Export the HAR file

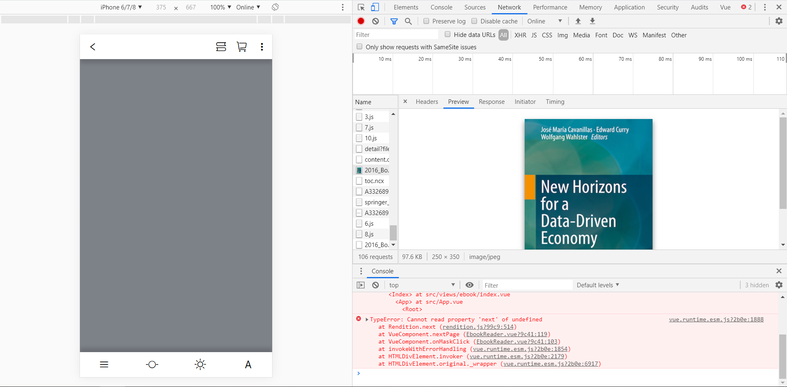click(x=592, y=21)
